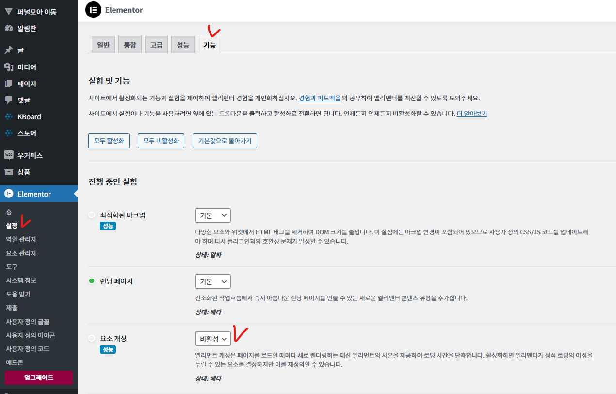Click 성능 tag under 요소 캐싱

108,349
